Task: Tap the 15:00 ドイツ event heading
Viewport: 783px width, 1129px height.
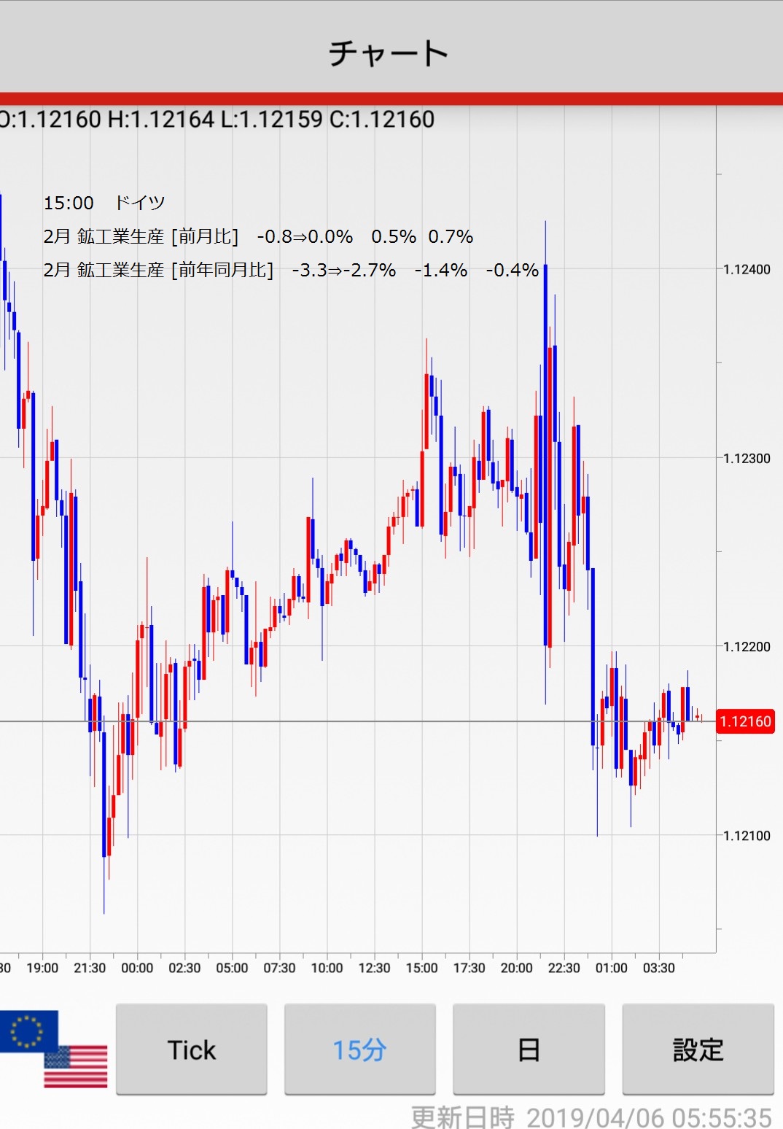Action: [x=104, y=203]
